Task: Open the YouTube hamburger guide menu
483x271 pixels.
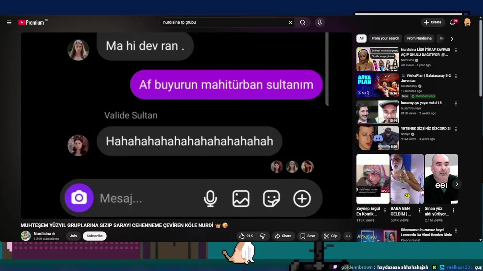Action: [x=9, y=23]
